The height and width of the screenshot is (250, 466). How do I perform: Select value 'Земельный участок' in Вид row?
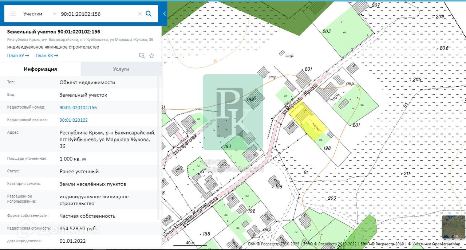coord(83,95)
